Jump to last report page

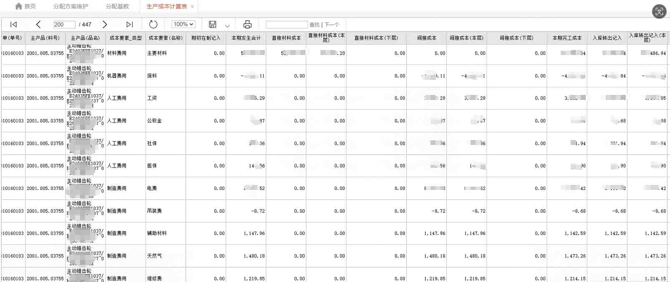[130, 25]
